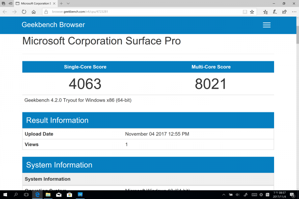Open the Windows Start menu
Viewport: 299px width, 199px height.
click(5, 194)
